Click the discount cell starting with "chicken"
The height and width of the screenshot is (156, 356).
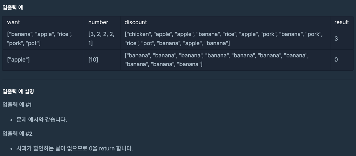(224, 38)
